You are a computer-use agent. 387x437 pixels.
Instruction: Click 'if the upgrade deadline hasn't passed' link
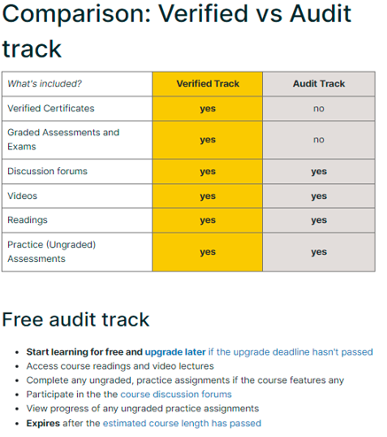290,352
